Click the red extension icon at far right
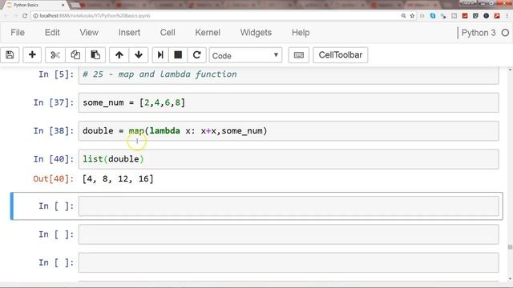 [497, 16]
